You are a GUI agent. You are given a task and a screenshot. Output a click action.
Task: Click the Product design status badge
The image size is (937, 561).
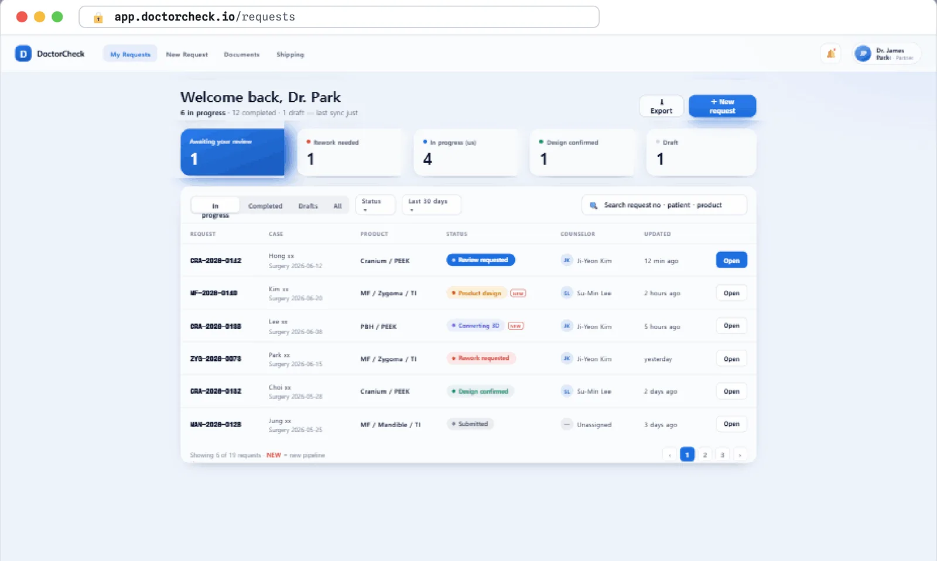(x=477, y=293)
